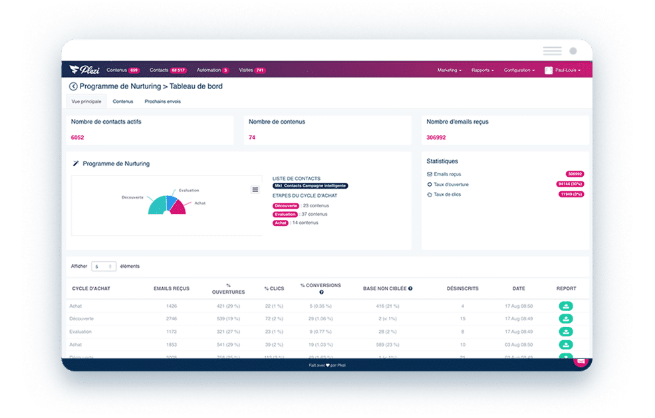The image size is (655, 418).
Task: Switch to the Prochains envois tab
Action: (162, 102)
